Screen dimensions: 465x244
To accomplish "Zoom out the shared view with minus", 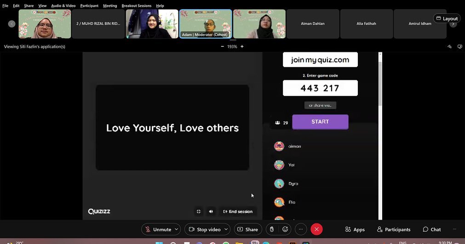I will pos(223,46).
